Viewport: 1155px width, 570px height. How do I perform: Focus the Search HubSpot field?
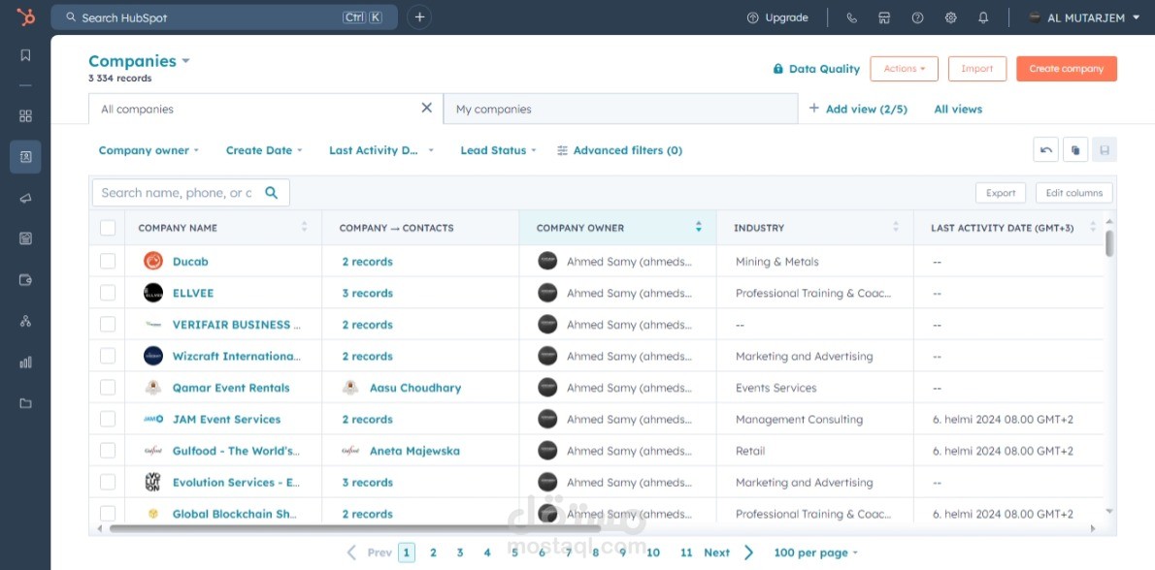pos(224,16)
